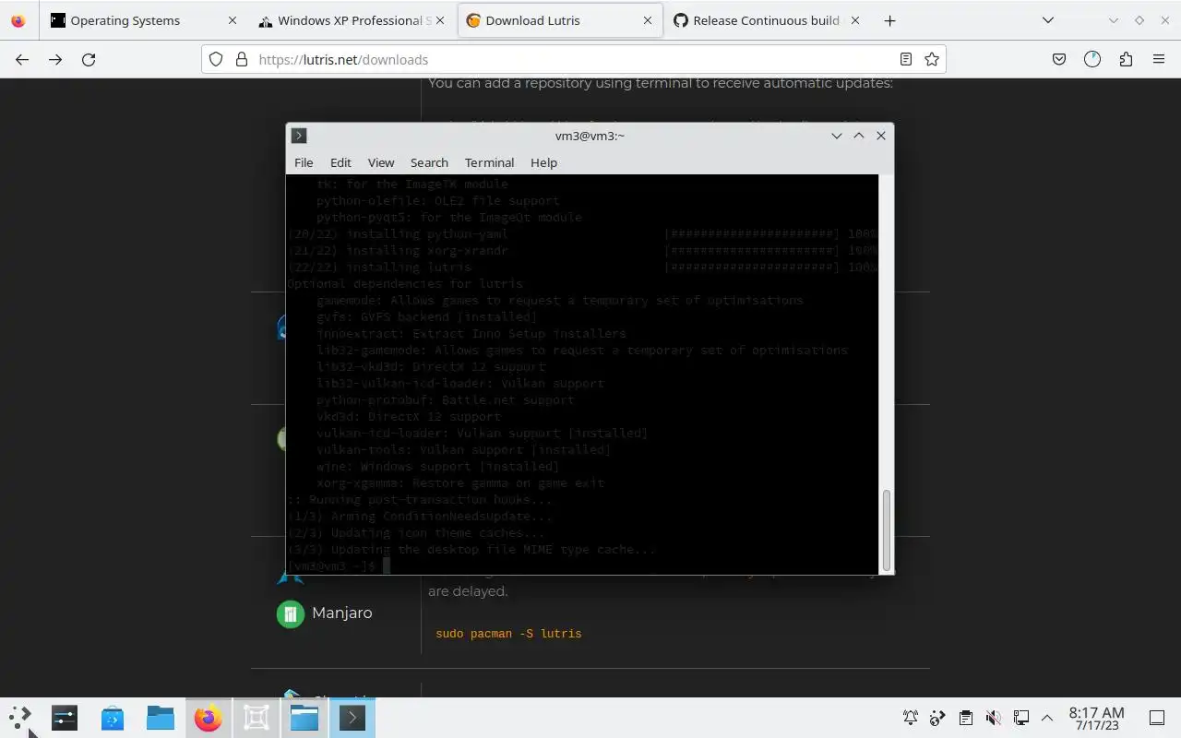1181x738 pixels.
Task: Close the Windows XP Professional tab
Action: (x=440, y=20)
